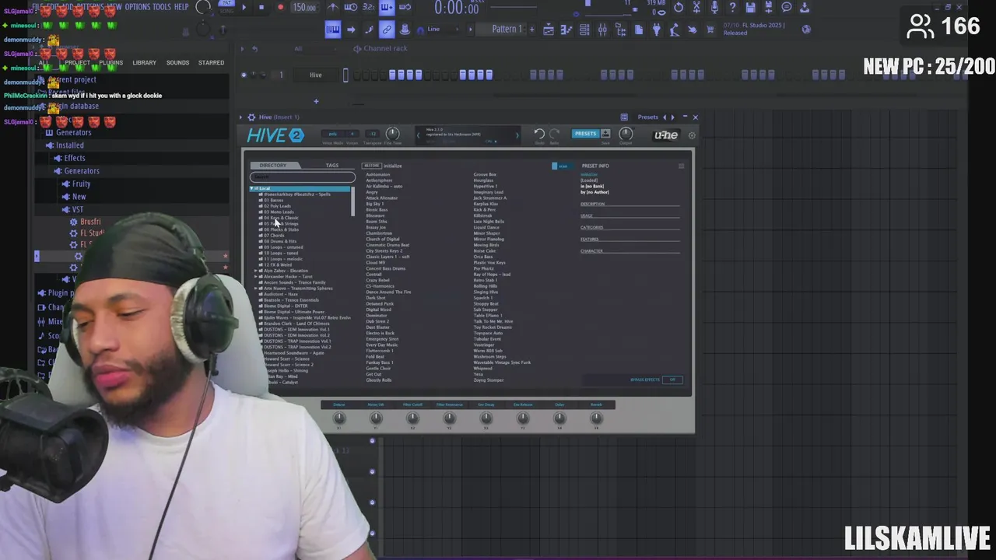Adjust the Filter Cutoff X2 knob

tap(412, 418)
